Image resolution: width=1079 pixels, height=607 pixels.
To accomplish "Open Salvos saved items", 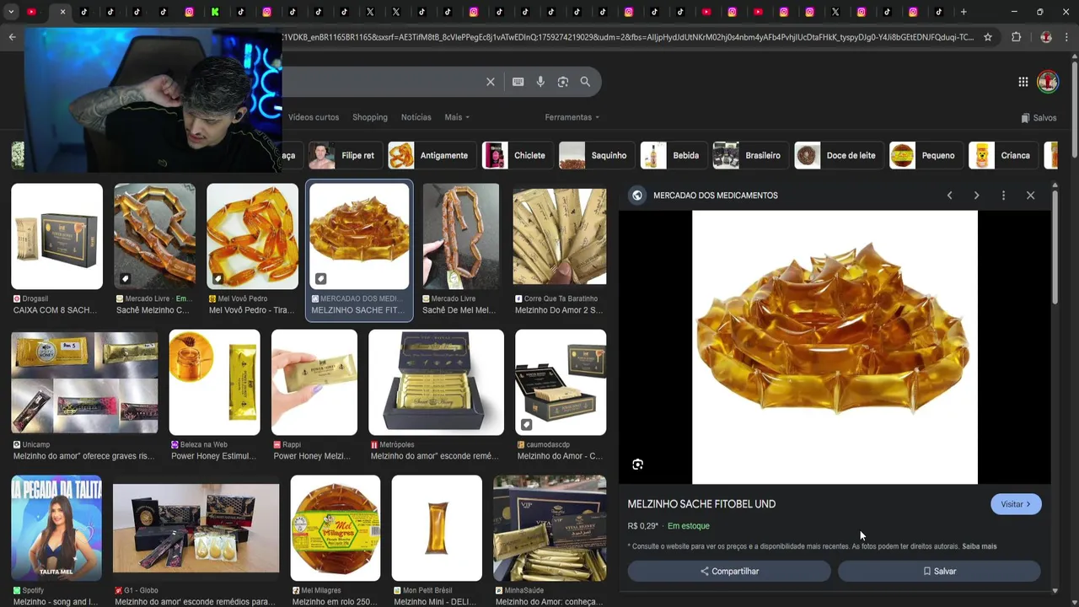I will point(1039,118).
